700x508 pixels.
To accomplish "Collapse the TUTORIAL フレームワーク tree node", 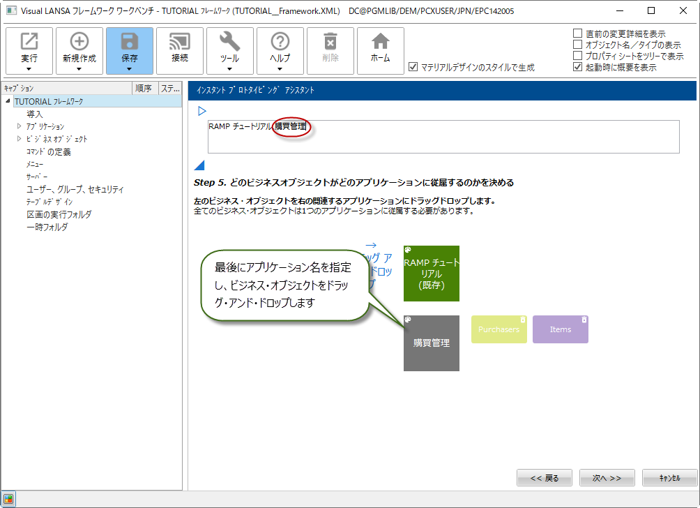I will 8,101.
